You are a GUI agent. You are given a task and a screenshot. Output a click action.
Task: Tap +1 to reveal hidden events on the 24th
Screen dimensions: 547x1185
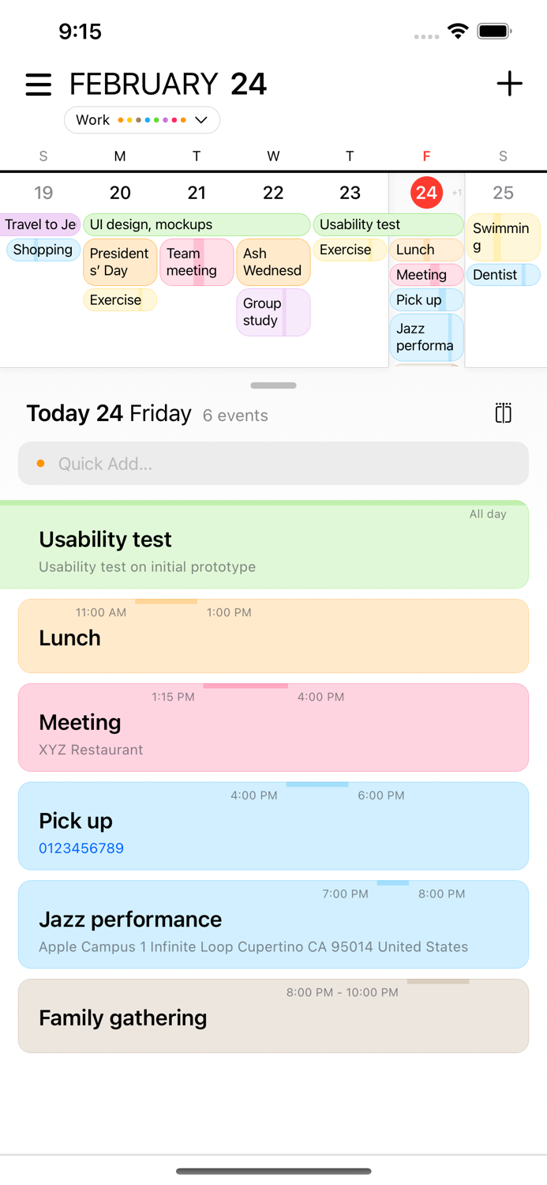(457, 192)
